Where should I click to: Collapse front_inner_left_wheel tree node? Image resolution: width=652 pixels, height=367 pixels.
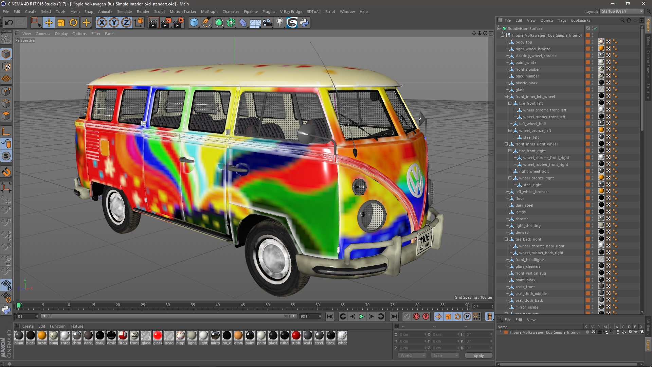pos(506,97)
